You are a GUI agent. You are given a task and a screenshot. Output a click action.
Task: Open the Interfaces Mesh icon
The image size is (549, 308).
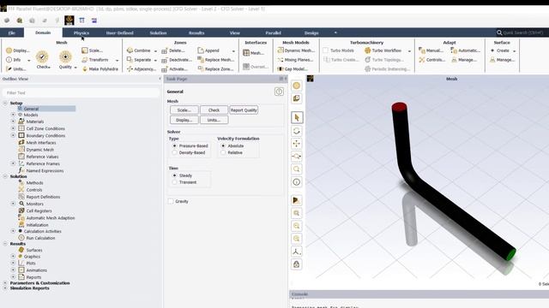[x=246, y=53]
